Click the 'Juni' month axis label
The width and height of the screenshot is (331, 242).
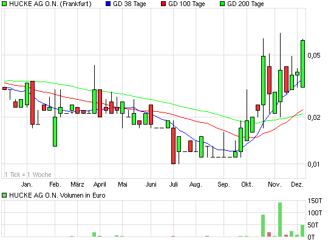click(151, 184)
